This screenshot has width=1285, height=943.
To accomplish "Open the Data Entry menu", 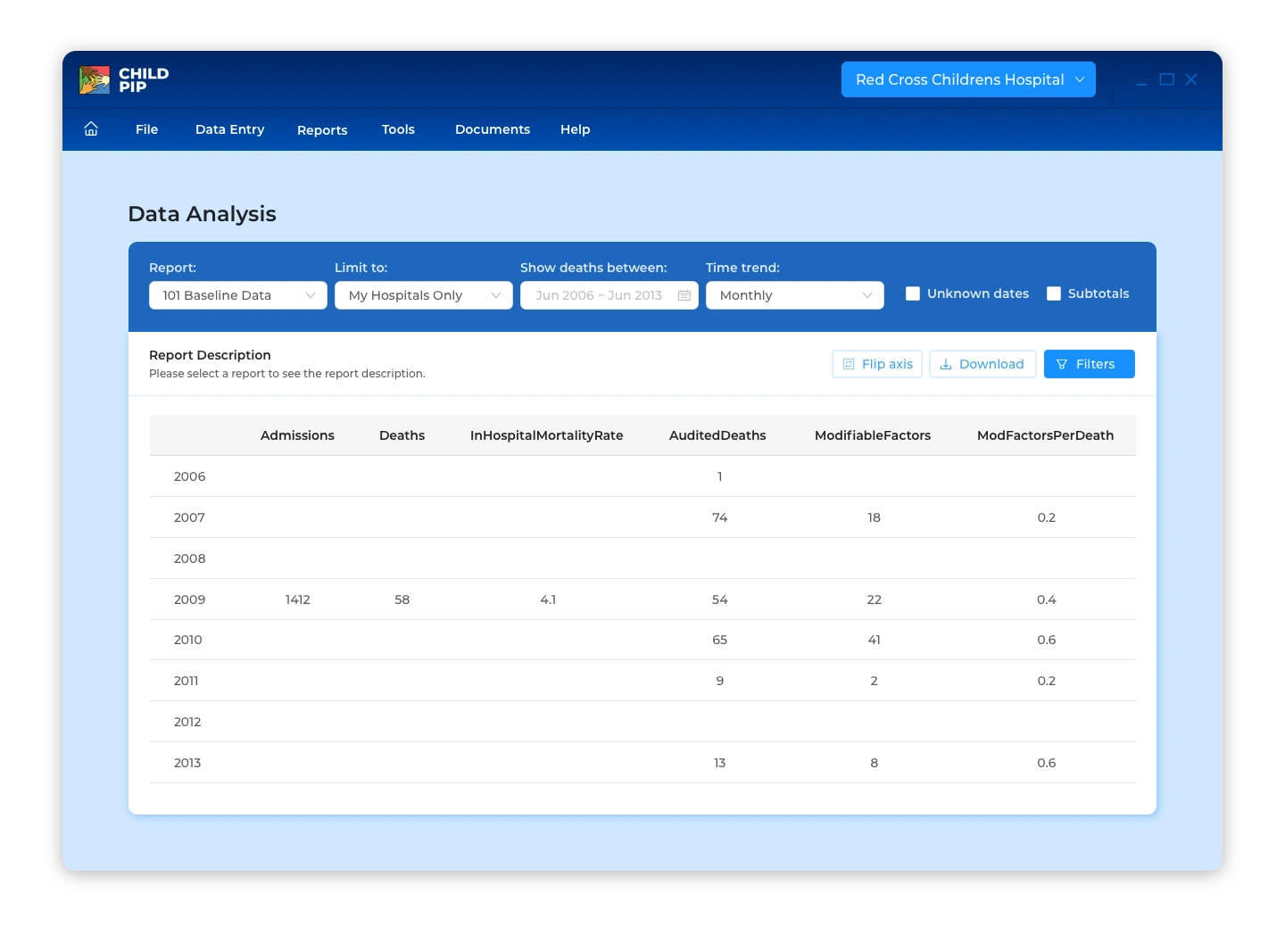I will [229, 129].
